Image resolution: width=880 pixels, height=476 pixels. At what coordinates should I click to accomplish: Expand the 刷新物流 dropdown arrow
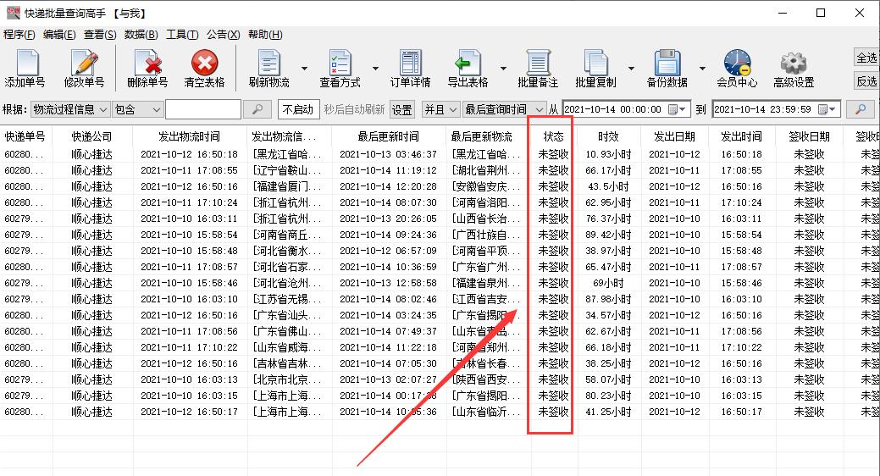click(305, 69)
